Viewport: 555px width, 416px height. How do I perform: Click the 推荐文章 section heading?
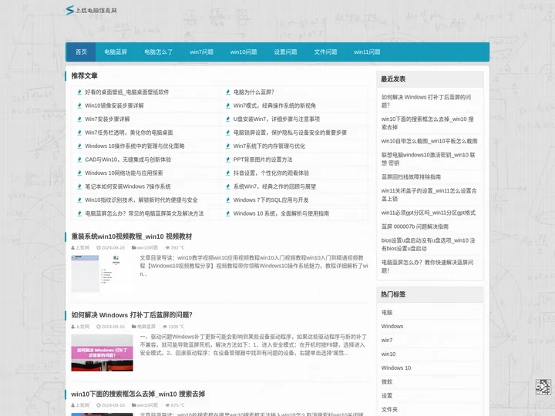[84, 75]
